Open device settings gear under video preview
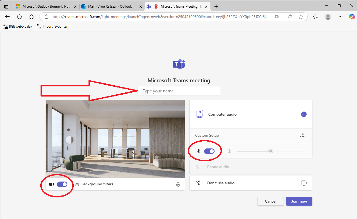The width and height of the screenshot is (357, 219). coord(178,184)
